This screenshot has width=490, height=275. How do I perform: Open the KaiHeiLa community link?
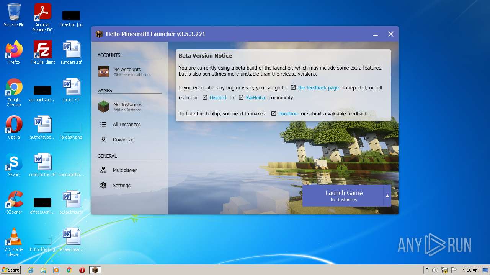click(255, 97)
